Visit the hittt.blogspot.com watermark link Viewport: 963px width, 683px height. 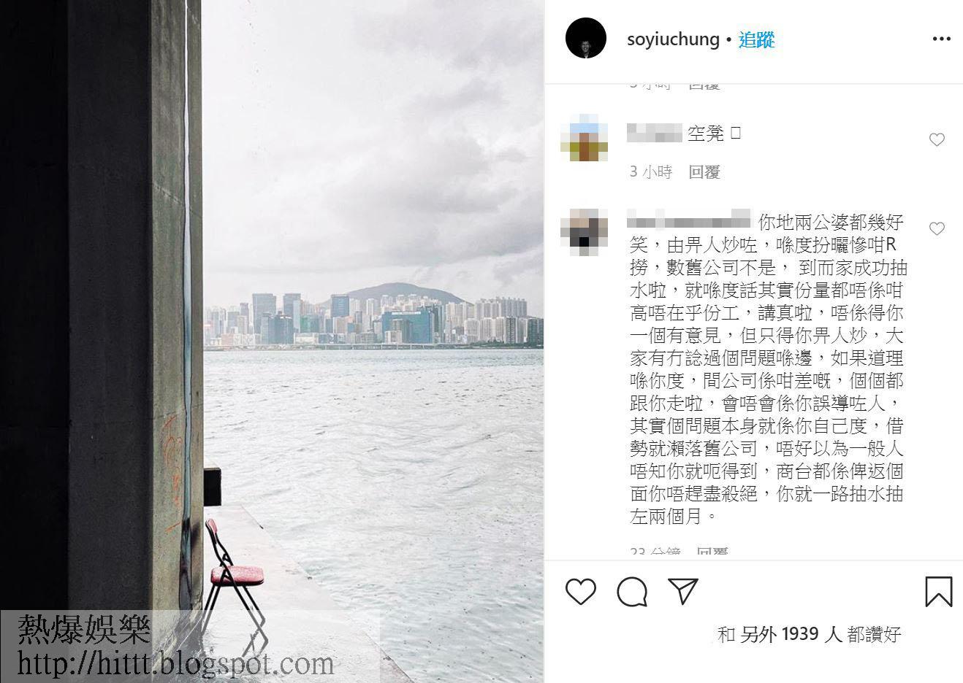tap(175, 663)
